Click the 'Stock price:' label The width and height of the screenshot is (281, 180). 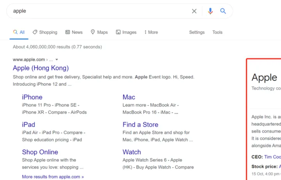click(x=265, y=167)
